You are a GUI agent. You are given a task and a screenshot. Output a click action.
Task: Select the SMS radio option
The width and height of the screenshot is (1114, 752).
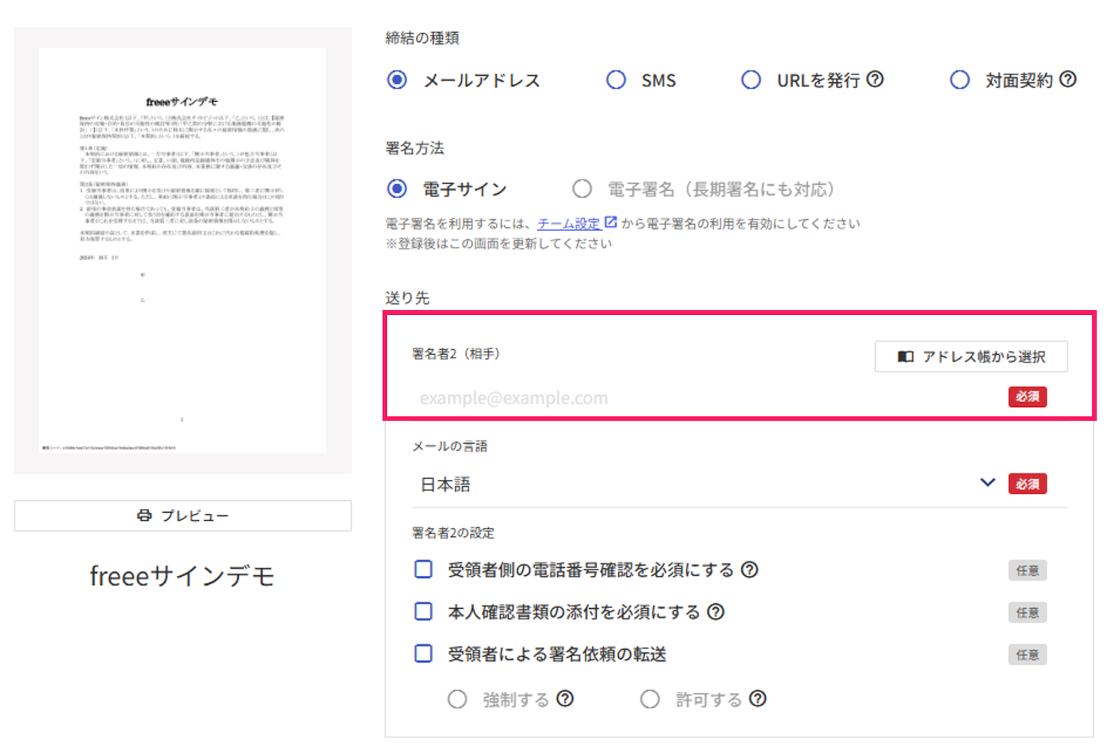click(x=616, y=80)
